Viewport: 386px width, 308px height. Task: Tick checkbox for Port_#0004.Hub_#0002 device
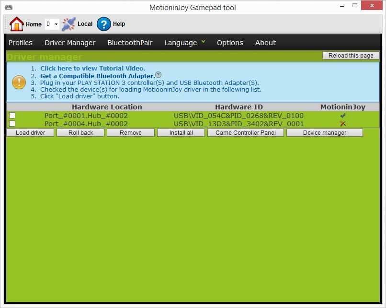coord(12,124)
